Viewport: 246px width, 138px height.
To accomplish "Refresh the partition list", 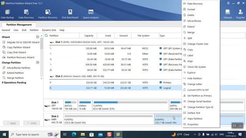I will click(x=46, y=36).
